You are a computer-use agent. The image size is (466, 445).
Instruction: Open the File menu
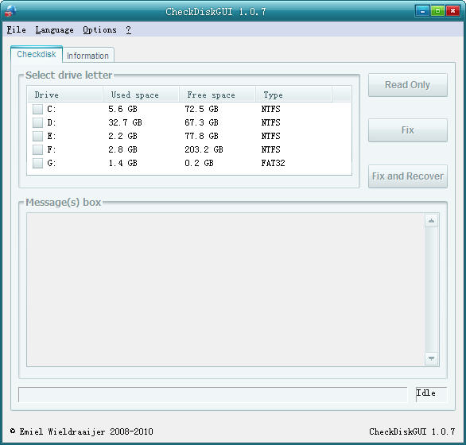(x=17, y=29)
